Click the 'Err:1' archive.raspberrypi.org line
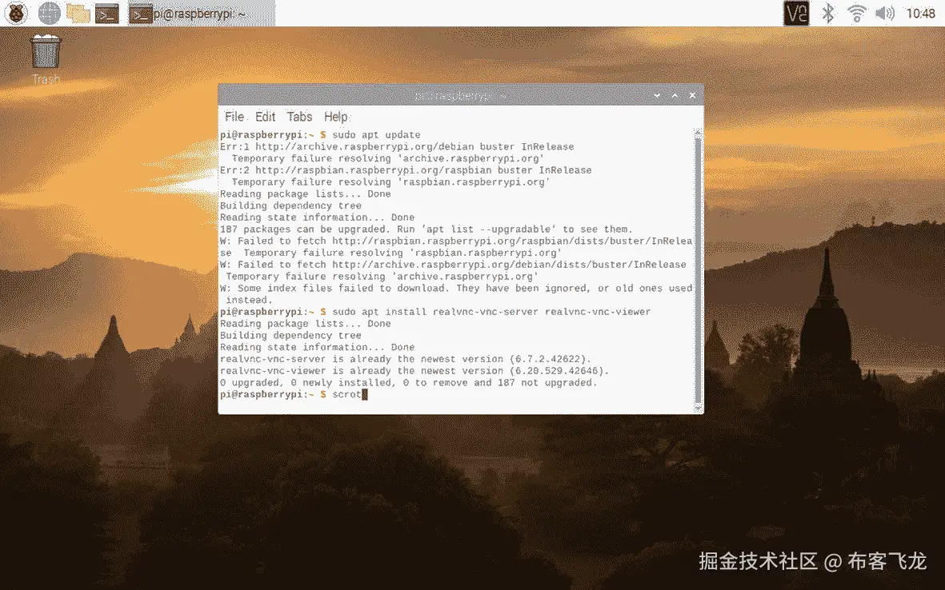The width and height of the screenshot is (945, 590). click(397, 147)
